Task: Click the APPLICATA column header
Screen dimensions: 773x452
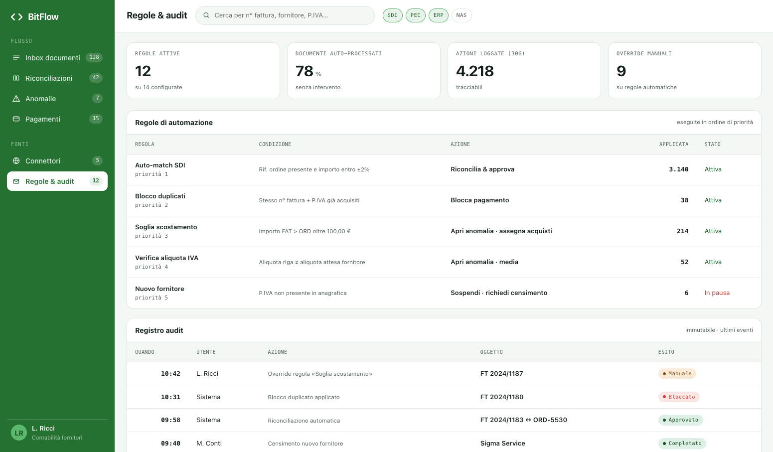Action: point(674,145)
